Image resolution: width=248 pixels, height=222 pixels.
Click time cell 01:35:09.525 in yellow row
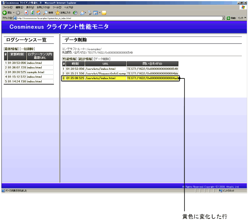tap(75, 78)
